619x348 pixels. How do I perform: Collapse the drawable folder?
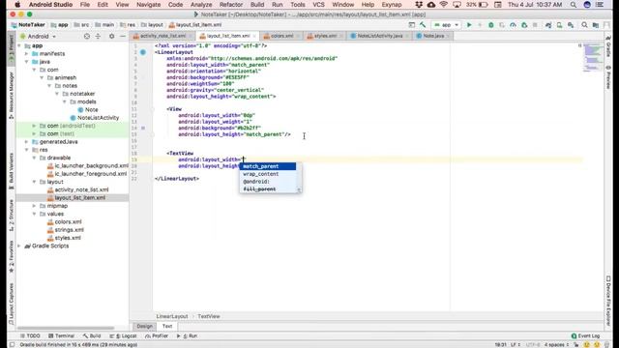click(34, 158)
